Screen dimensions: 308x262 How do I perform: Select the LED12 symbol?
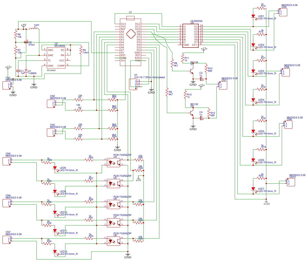tap(55, 252)
